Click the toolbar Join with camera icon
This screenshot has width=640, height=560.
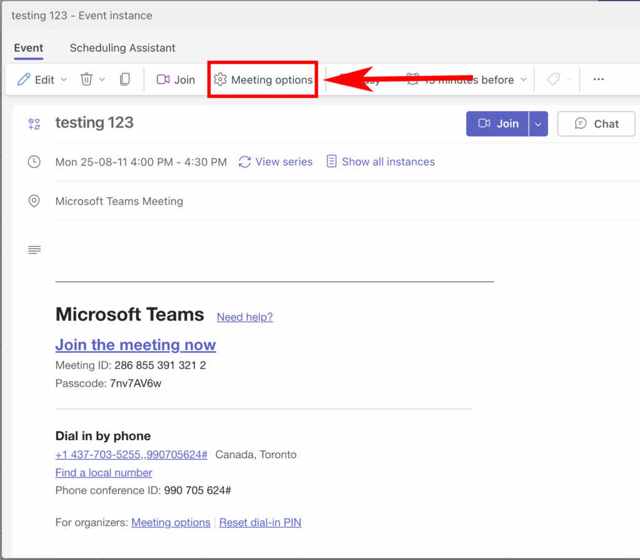click(176, 79)
